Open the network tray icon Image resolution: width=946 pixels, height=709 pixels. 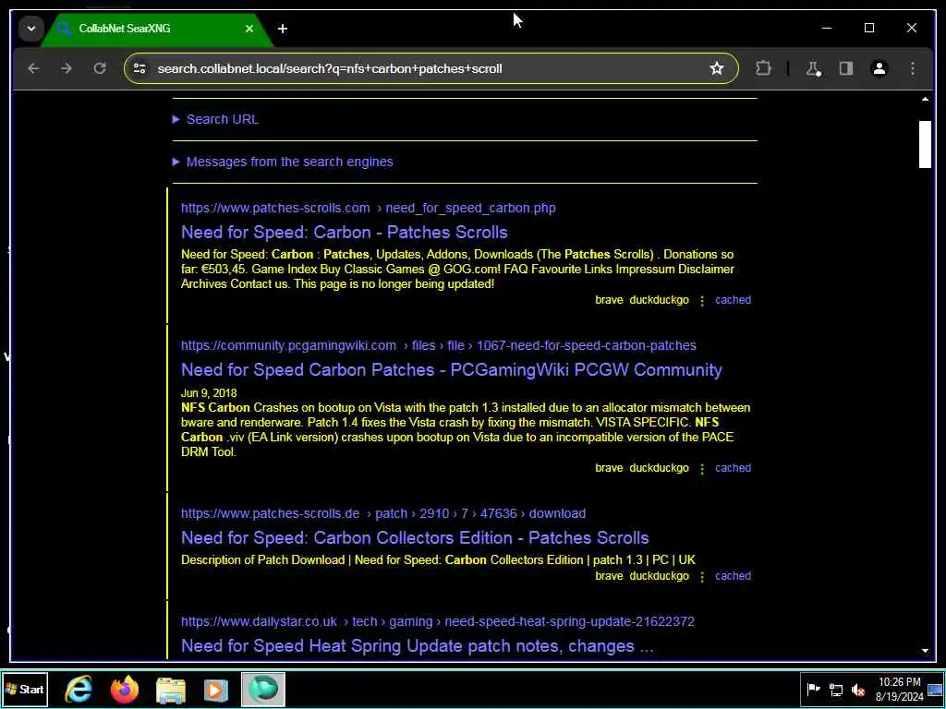click(835, 689)
